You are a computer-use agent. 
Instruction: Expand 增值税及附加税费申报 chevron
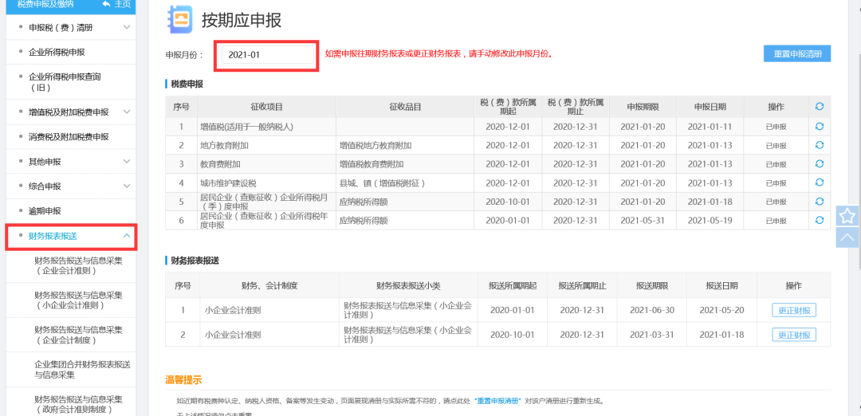click(127, 112)
